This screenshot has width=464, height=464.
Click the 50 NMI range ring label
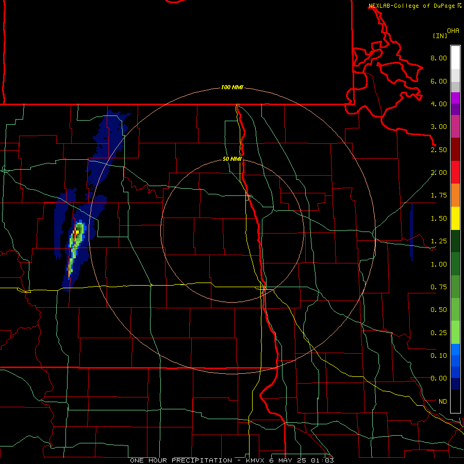232,159
